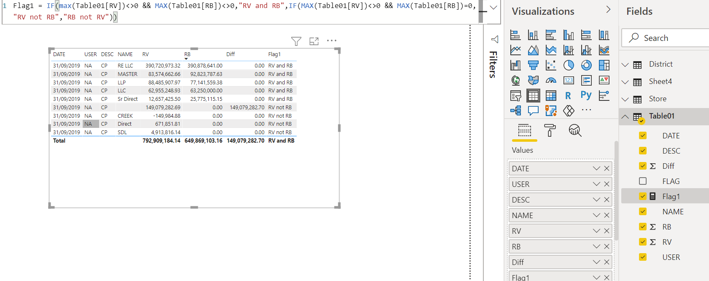
Task: Select the Stacked area chart visual
Action: (x=551, y=50)
